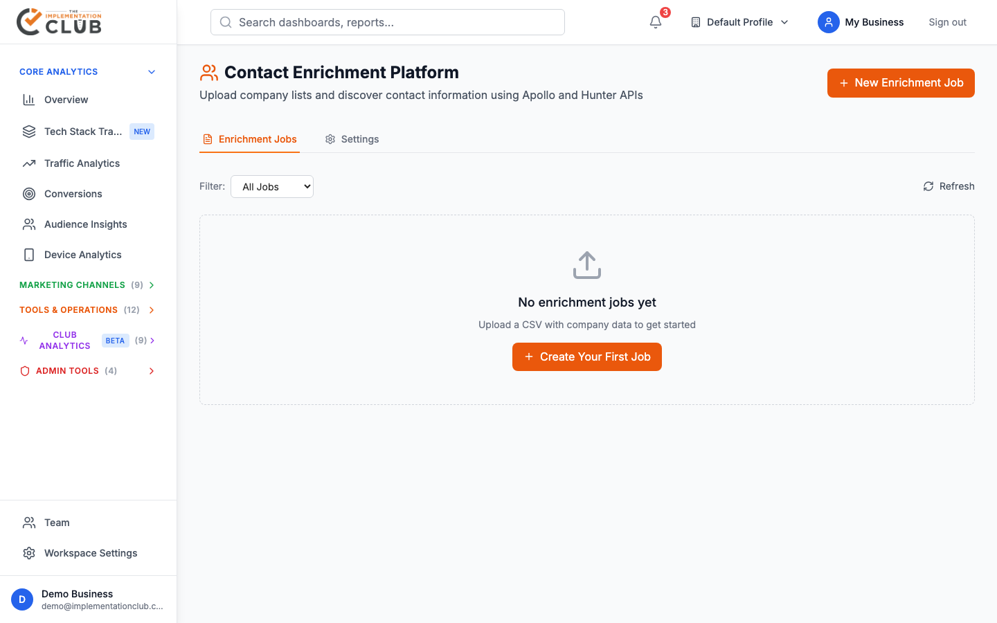The image size is (997, 623).
Task: Click the New Enrichment Job button
Action: tap(901, 82)
